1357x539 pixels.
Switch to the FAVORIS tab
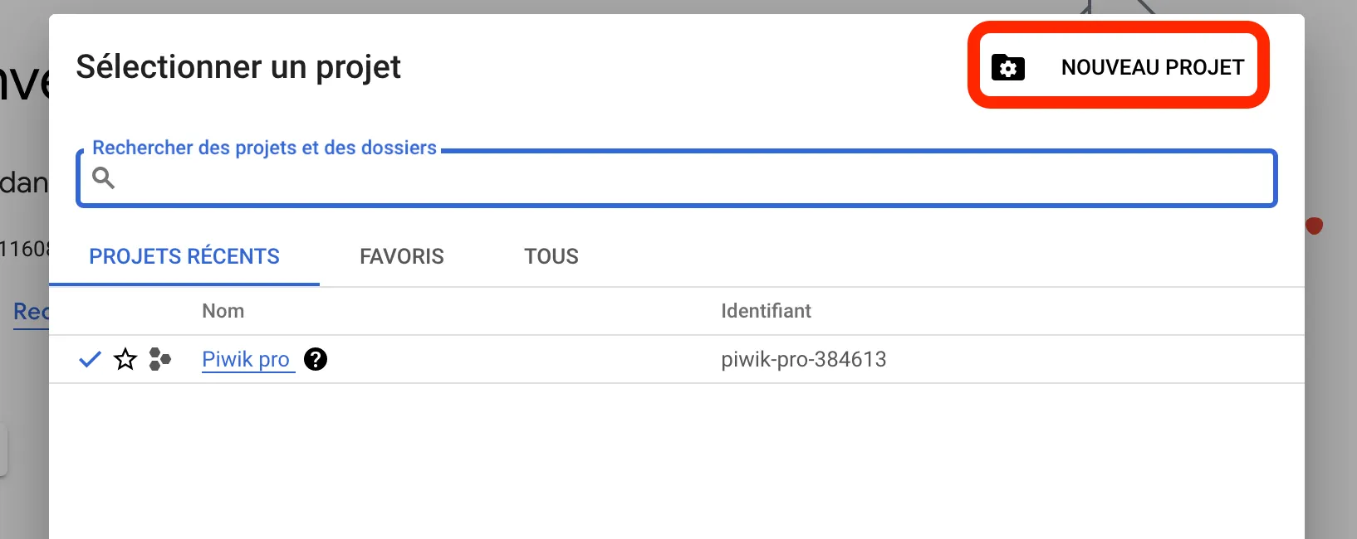coord(401,256)
